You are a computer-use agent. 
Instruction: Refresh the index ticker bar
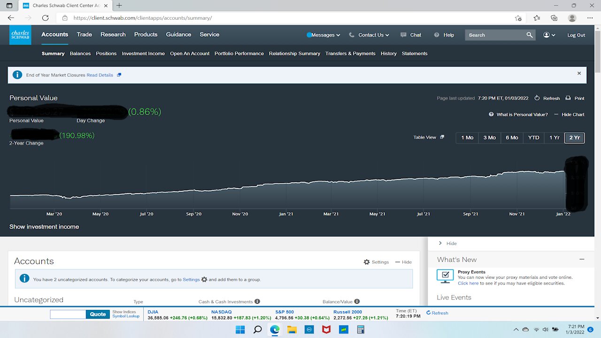[x=437, y=313]
